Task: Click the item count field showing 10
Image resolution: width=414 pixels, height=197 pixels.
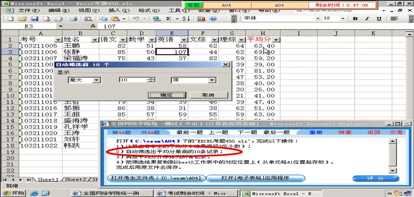Action: (x=134, y=80)
